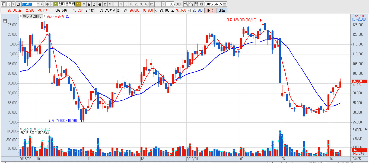Expand the stock code history dropdown
The image size is (369, 163).
38,4
